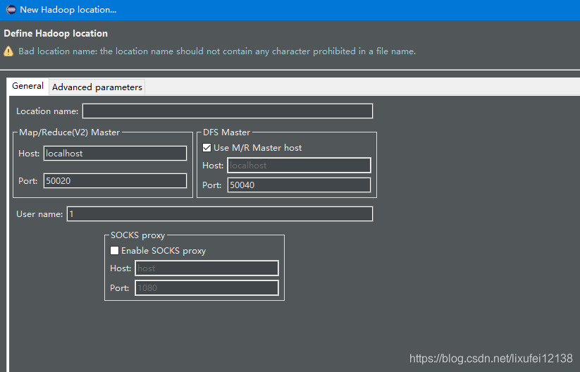Click the Define Hadoop location heading
Screen dimensions: 580x372
tap(56, 33)
